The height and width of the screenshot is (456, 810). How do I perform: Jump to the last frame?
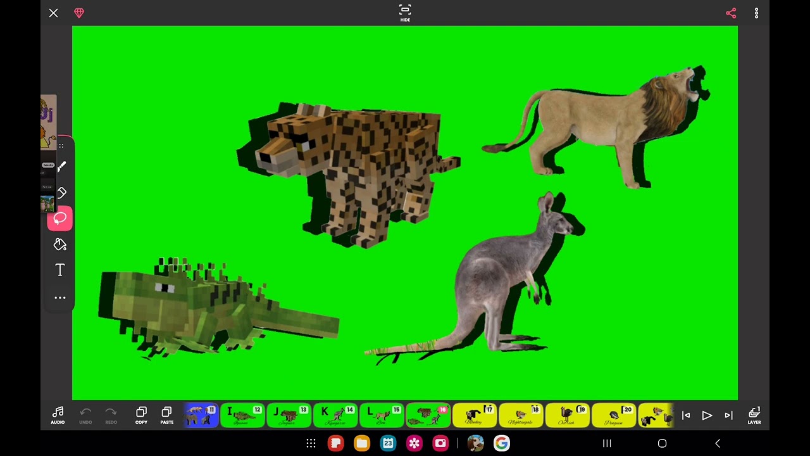click(728, 415)
